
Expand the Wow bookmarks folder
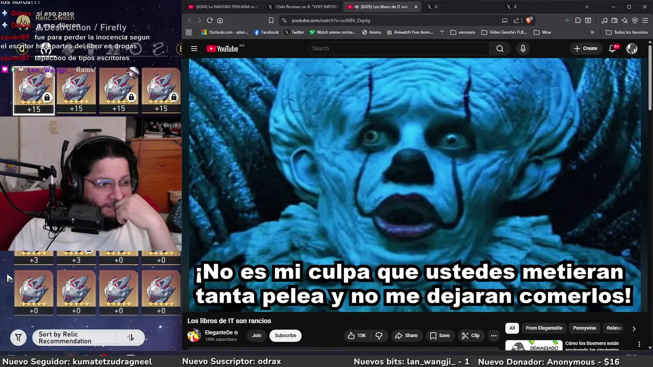pyautogui.click(x=542, y=32)
